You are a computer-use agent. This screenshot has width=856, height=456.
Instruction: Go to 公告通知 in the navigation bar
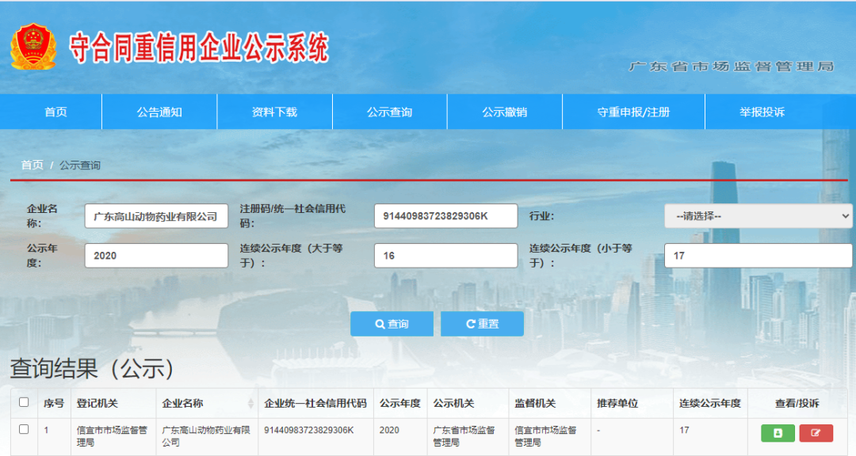[x=159, y=112]
